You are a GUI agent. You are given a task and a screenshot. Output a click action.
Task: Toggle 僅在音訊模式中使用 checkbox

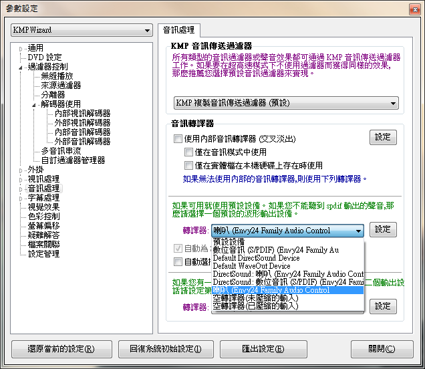point(188,152)
